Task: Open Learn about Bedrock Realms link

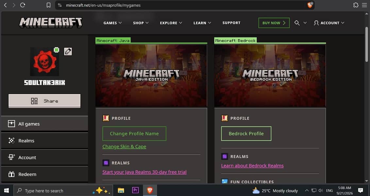Action: [252, 166]
